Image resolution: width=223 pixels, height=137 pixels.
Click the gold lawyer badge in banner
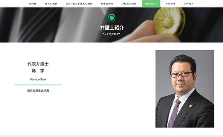coord(169,21)
